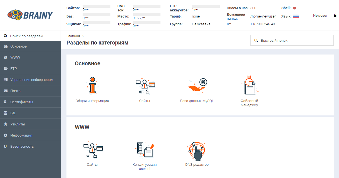Click the lock logout icon
This screenshot has height=178, width=339.
click(335, 15)
